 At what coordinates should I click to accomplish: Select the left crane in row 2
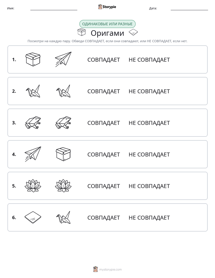click(33, 91)
